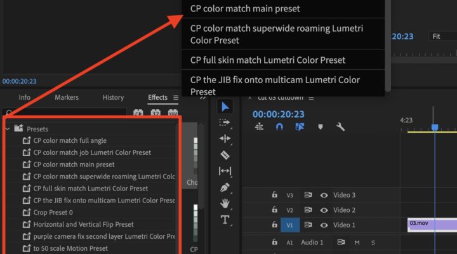This screenshot has width=457, height=254.
Task: Toggle sync lock for Audio 1
Action: (341, 243)
